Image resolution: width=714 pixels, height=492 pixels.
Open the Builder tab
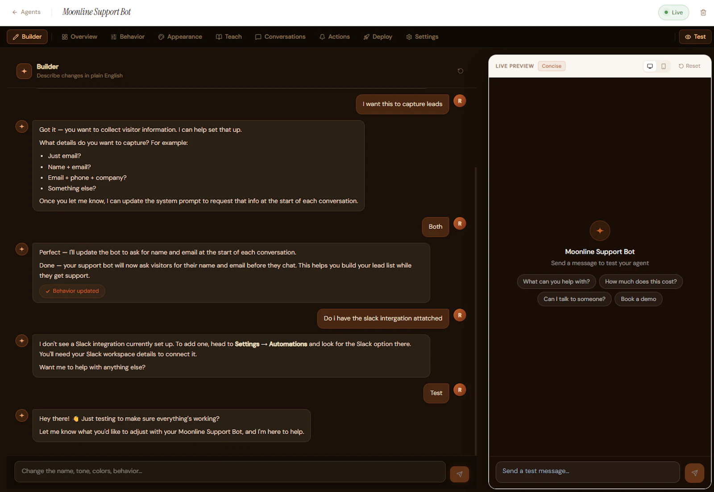pyautogui.click(x=27, y=37)
